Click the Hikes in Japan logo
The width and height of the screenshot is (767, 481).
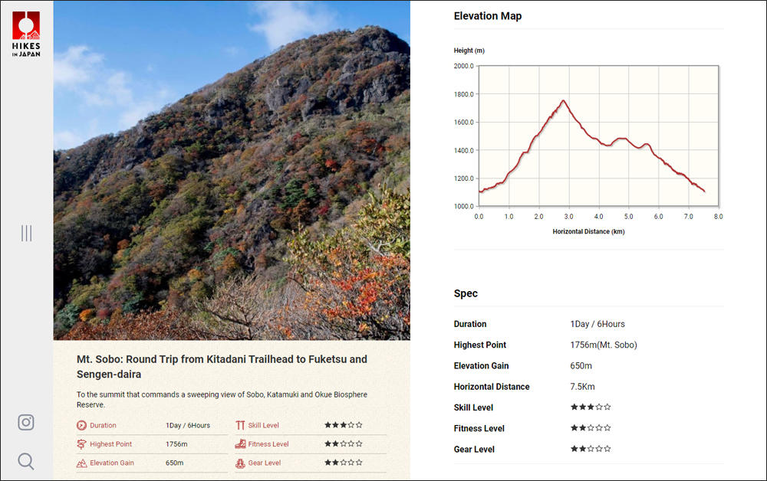pos(26,34)
